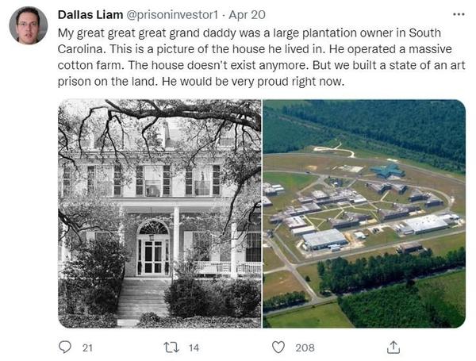Viewport: 476px width, 361px height.
Task: Like the tweet with heart icon
Action: (x=278, y=347)
